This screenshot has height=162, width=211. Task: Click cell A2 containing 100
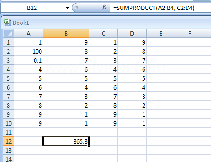coord(28,51)
